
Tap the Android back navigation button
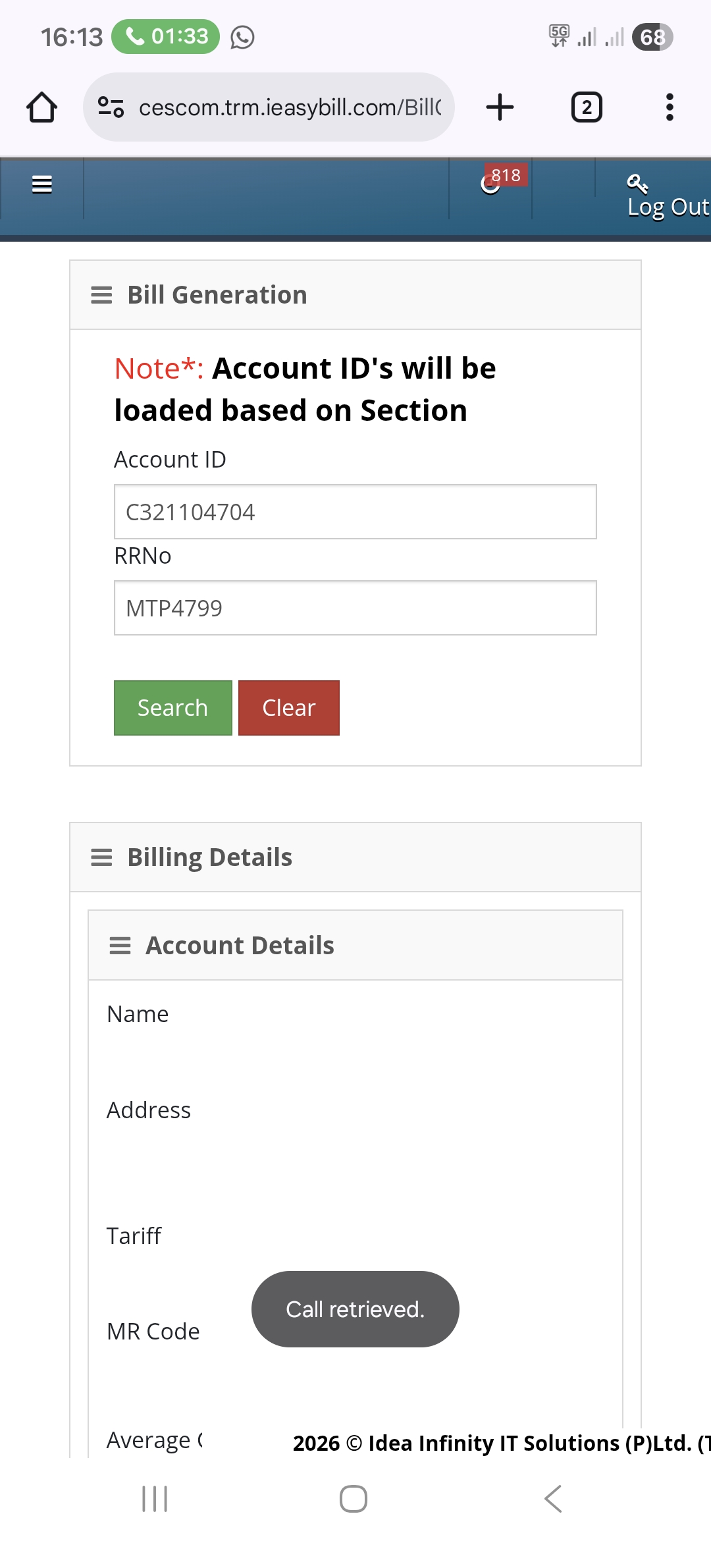click(x=553, y=1499)
